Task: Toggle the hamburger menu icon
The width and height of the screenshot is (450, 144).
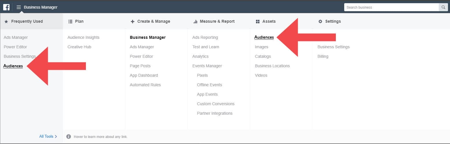Action: [19, 7]
